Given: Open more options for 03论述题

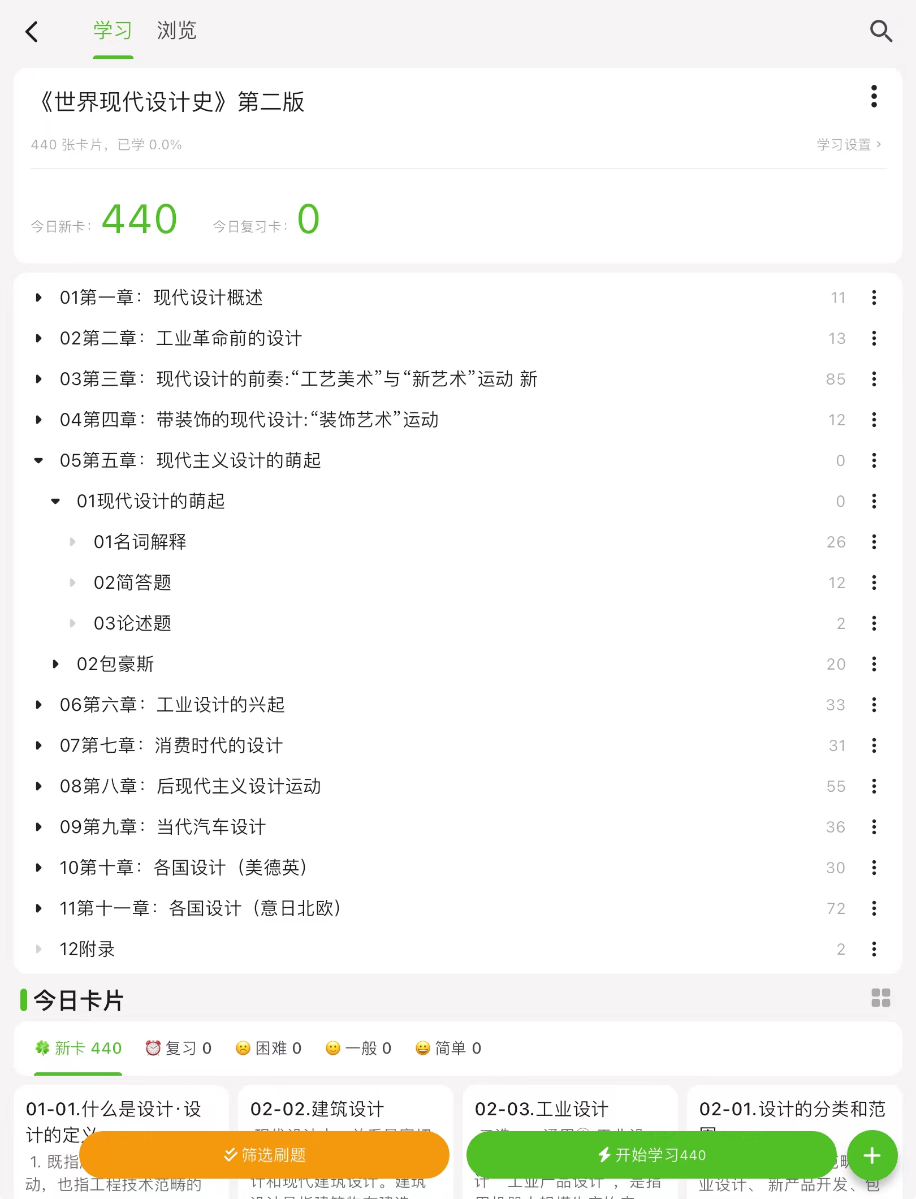Looking at the screenshot, I should pyautogui.click(x=874, y=623).
